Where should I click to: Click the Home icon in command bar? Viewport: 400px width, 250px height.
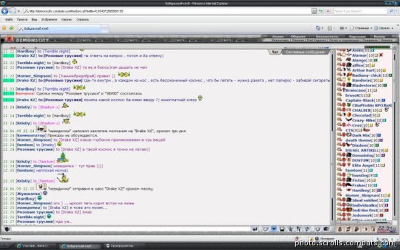pyautogui.click(x=318, y=28)
